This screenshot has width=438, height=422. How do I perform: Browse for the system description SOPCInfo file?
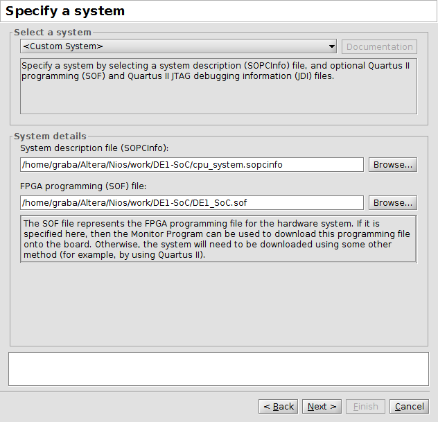click(x=392, y=164)
